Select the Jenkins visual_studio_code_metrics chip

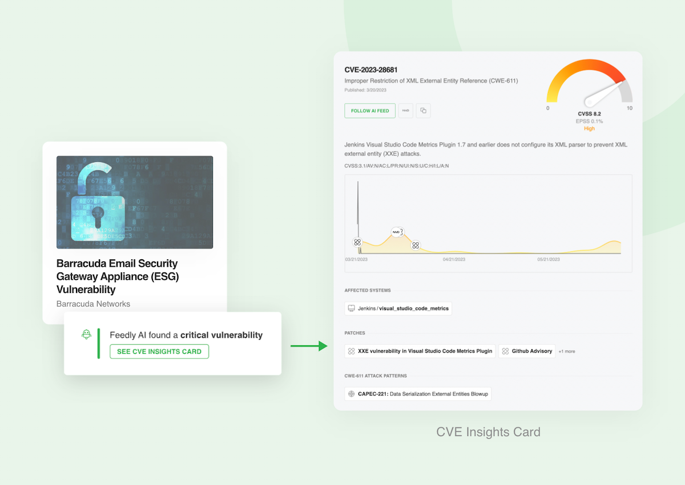tap(398, 308)
